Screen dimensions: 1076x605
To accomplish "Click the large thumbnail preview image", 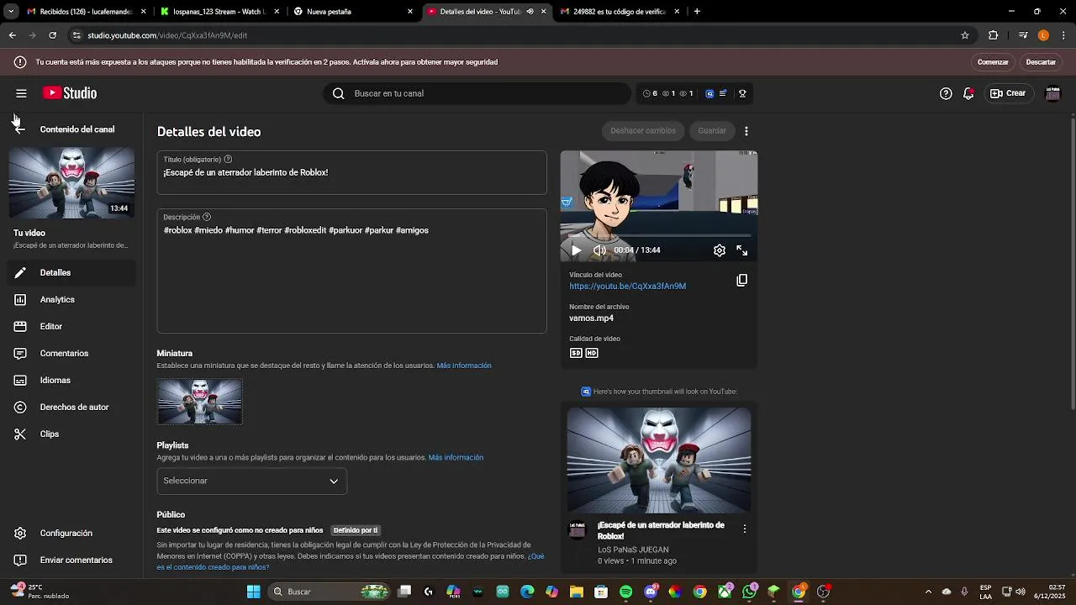I will [659, 460].
